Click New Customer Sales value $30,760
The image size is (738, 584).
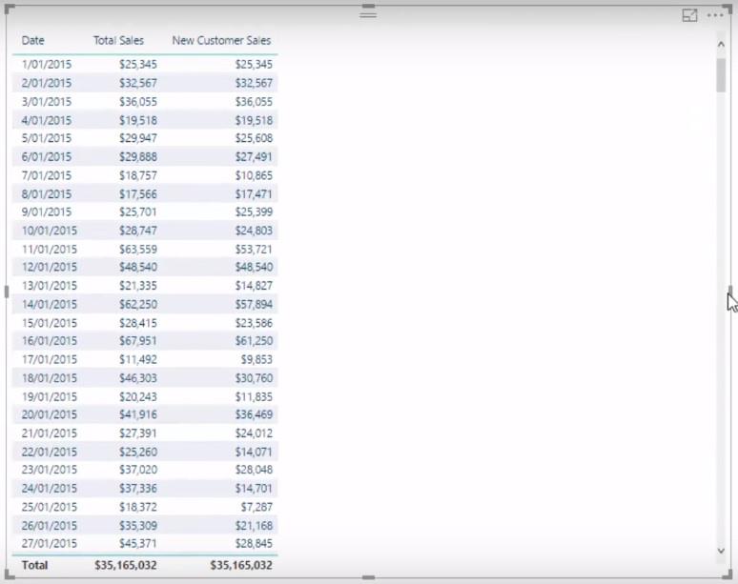(x=254, y=377)
